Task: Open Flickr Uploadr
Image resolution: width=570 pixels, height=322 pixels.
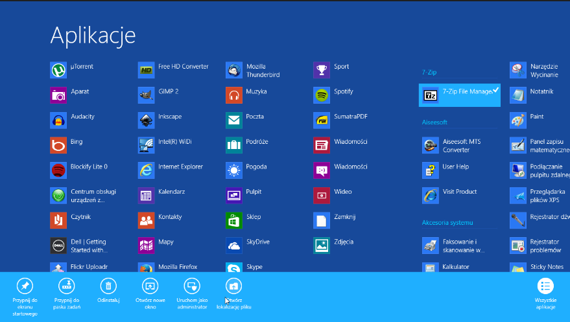Action: (x=58, y=267)
